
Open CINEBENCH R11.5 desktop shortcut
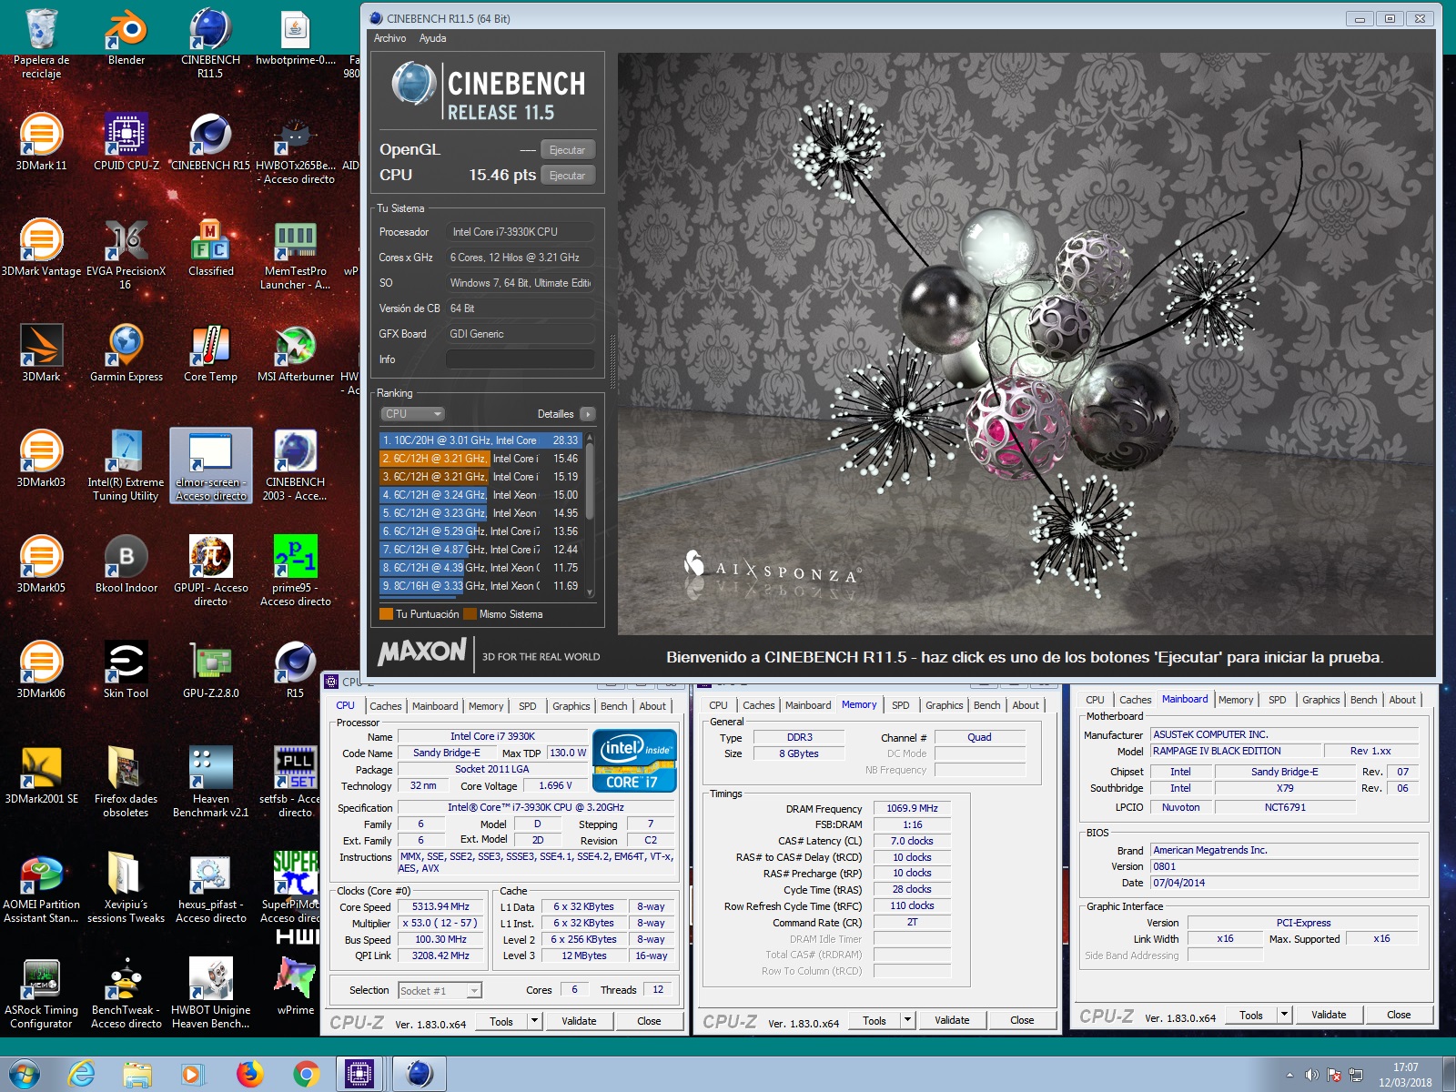pyautogui.click(x=210, y=43)
